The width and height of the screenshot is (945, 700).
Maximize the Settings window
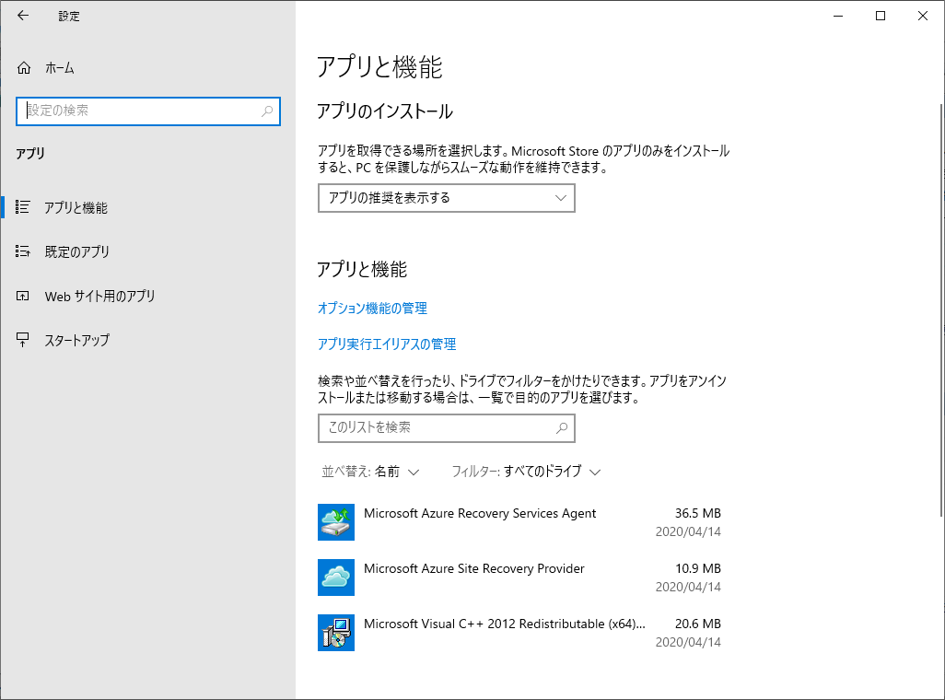[881, 16]
